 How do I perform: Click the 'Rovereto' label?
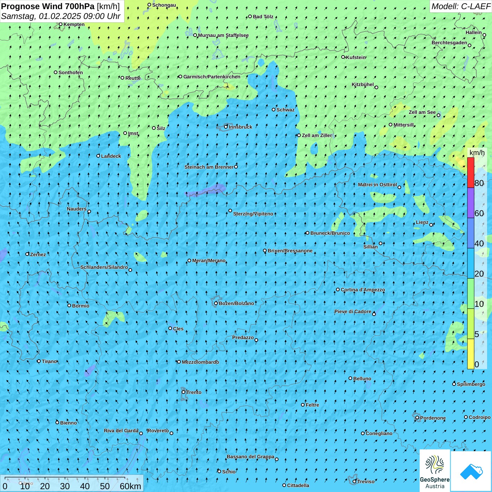tap(158, 430)
